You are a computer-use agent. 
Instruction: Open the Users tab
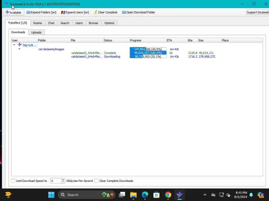[x=79, y=23]
